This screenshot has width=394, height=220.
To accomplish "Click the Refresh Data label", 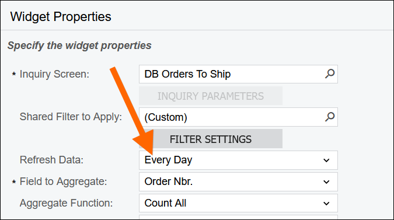I will [x=51, y=160].
